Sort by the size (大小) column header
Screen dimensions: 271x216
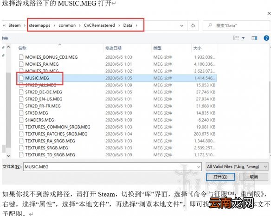click(197, 48)
